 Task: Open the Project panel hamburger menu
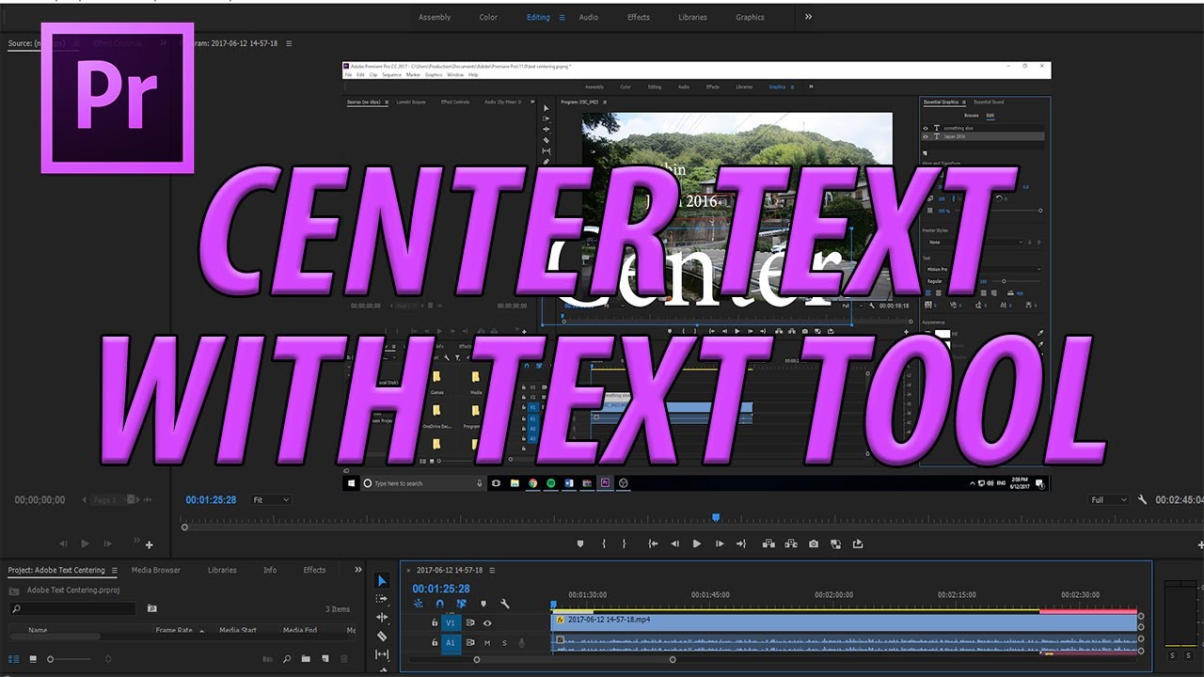(115, 570)
